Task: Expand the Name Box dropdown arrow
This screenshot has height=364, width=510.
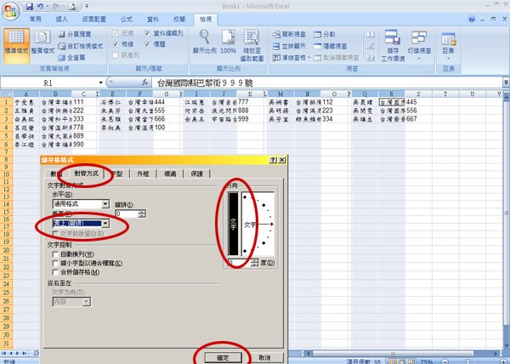Action: pos(100,83)
